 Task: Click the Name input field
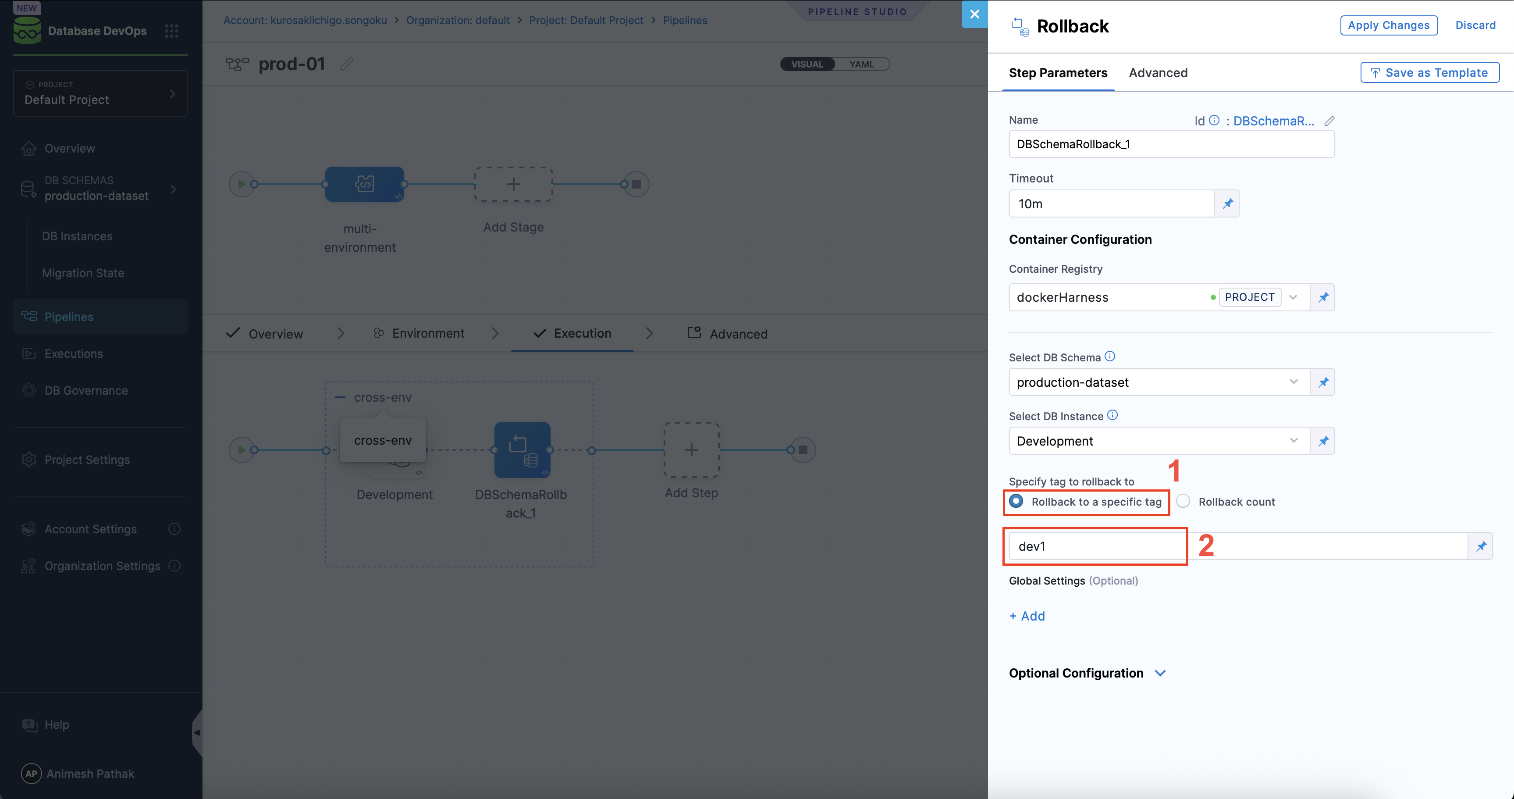click(x=1171, y=144)
